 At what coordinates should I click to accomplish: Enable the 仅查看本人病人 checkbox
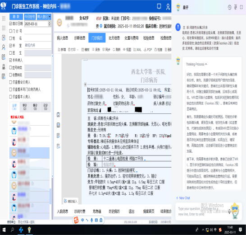point(10,97)
